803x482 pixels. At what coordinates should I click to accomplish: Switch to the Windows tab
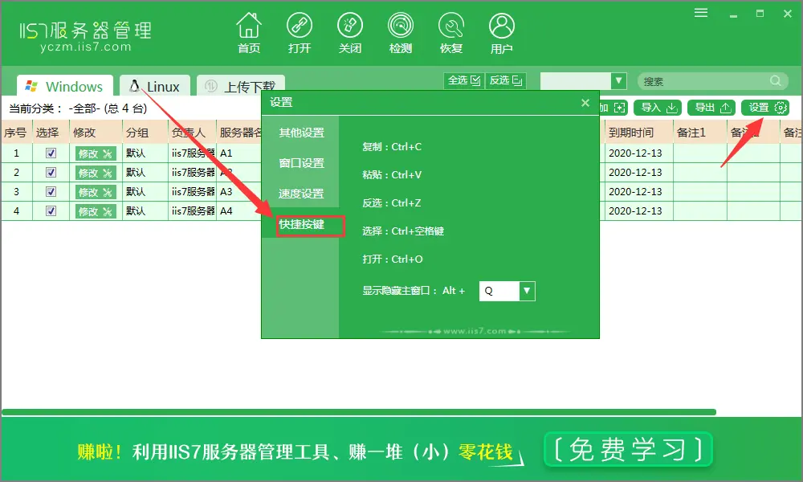click(x=65, y=86)
